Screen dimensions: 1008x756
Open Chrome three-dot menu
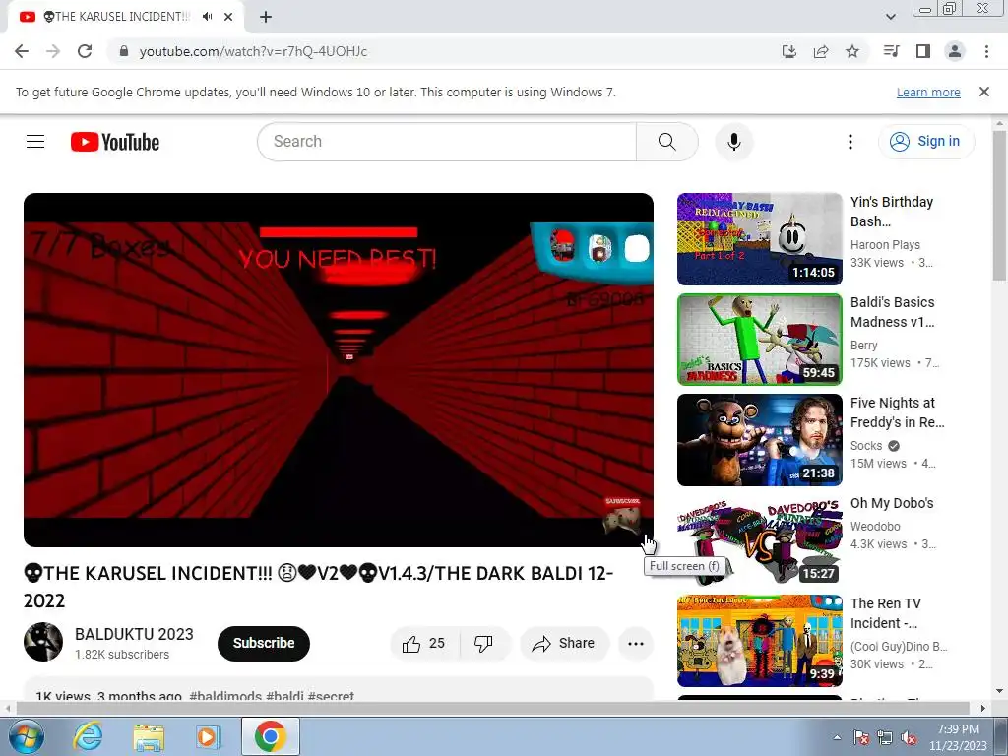click(x=986, y=51)
